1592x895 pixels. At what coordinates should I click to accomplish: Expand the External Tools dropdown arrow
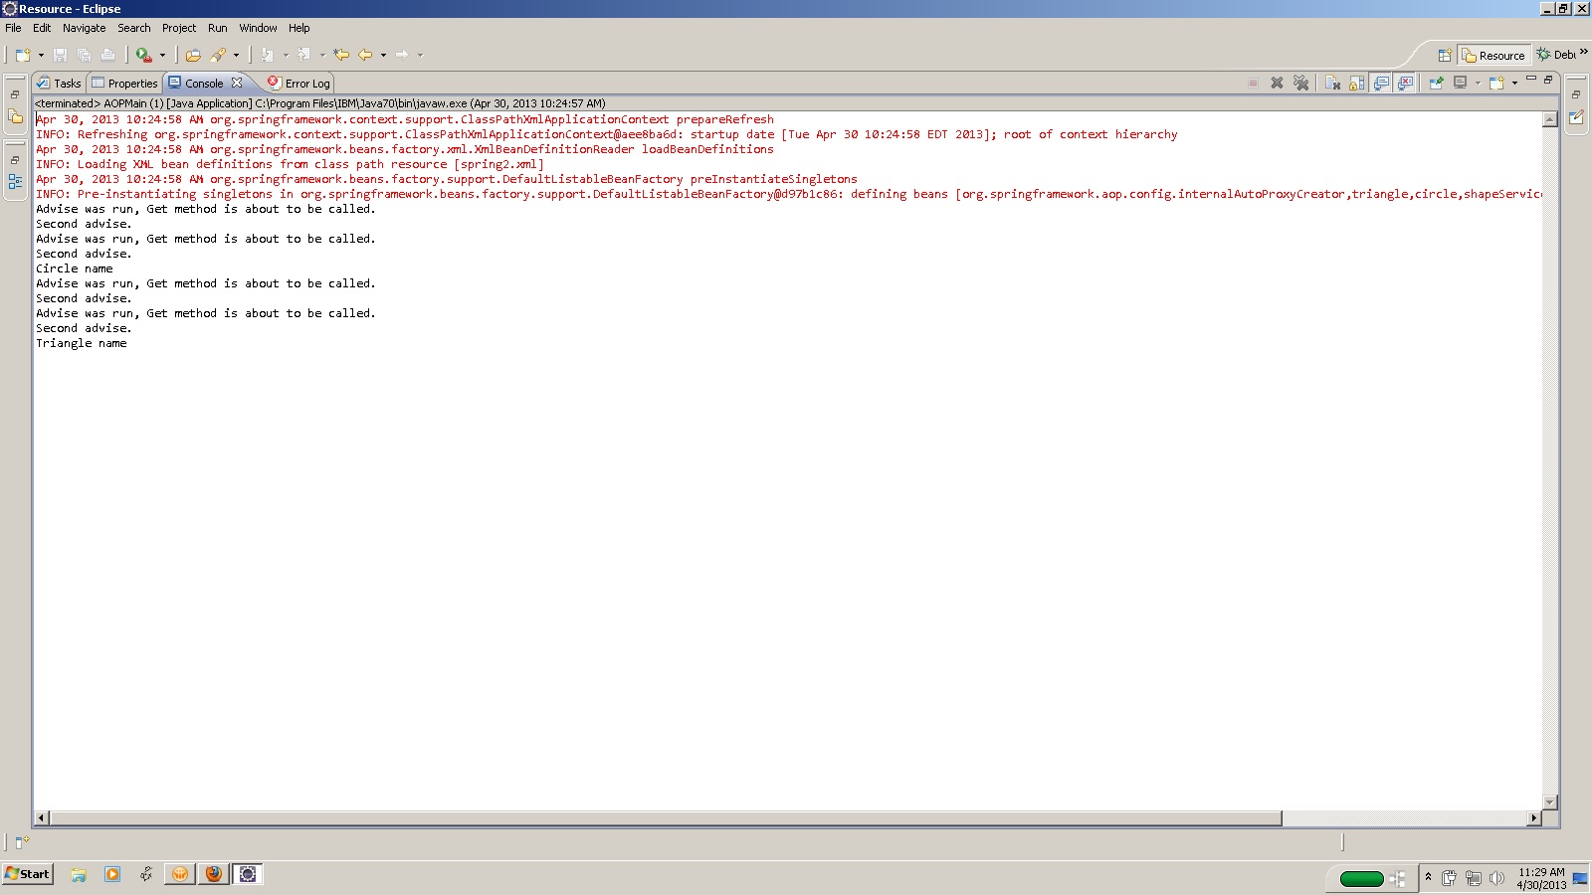163,55
